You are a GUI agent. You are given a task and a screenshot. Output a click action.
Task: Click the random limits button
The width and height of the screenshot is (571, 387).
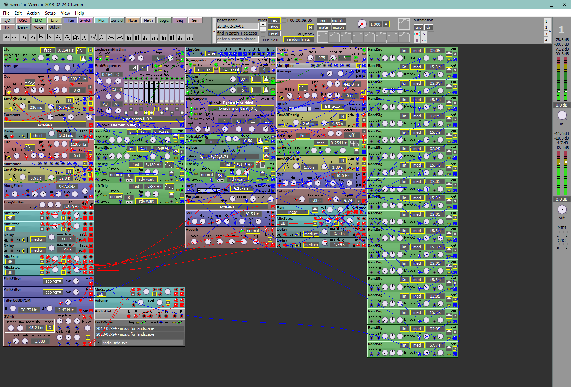point(298,39)
